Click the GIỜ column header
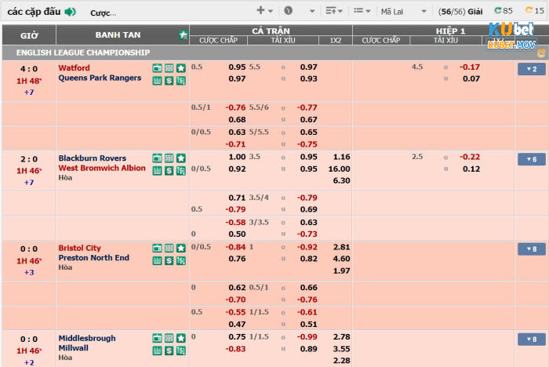Screen dimensions: 549x367 [x=29, y=35]
